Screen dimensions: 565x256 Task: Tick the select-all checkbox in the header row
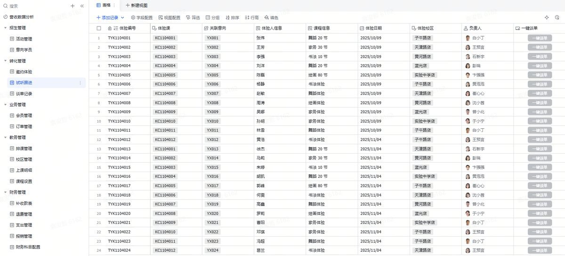pyautogui.click(x=99, y=28)
